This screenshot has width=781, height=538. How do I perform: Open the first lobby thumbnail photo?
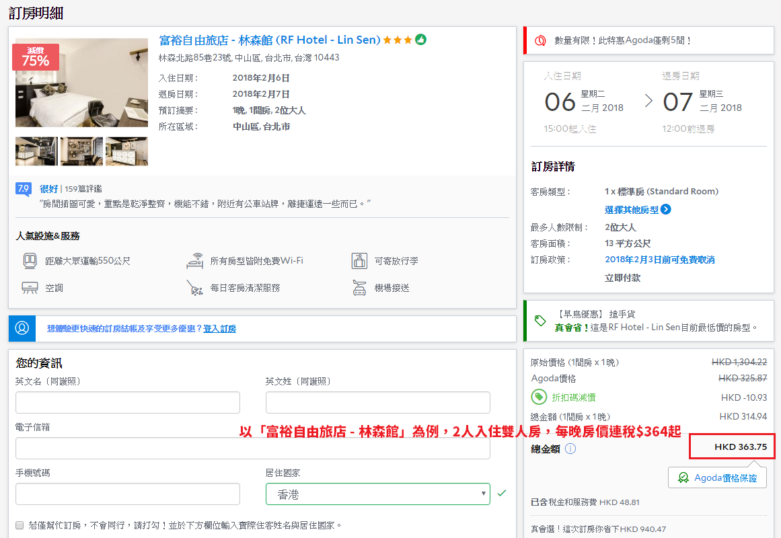click(x=37, y=151)
